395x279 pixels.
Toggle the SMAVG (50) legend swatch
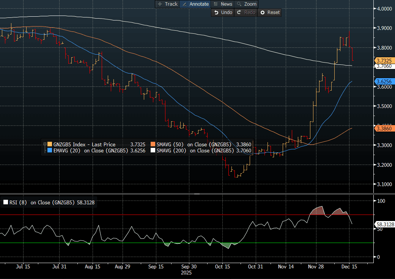click(x=153, y=144)
